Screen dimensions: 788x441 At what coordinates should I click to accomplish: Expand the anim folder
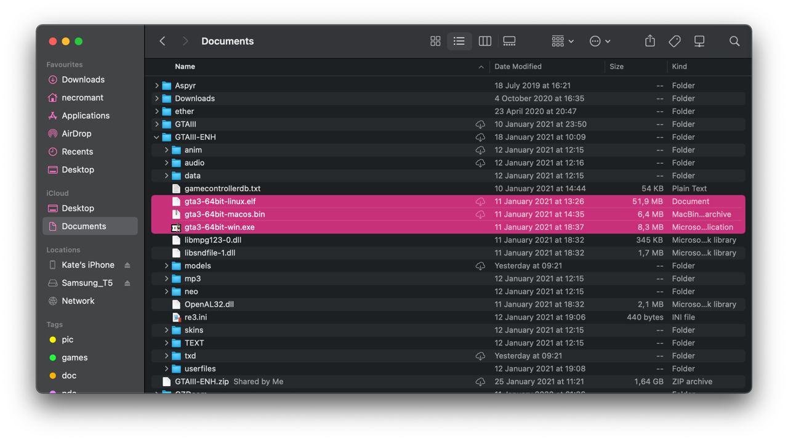pos(166,150)
